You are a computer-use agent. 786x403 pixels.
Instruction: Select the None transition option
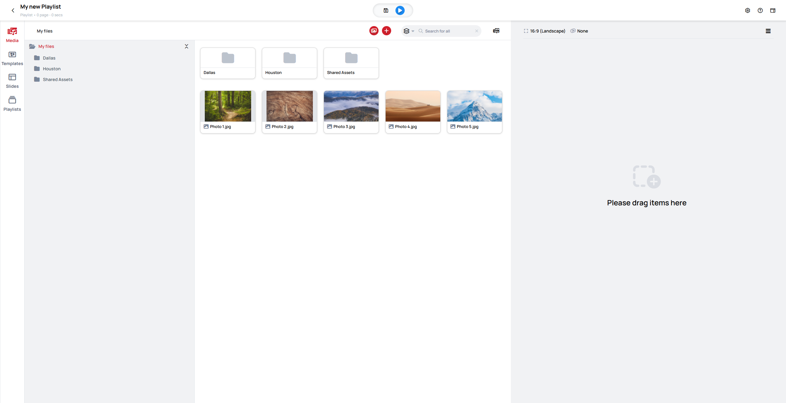(579, 31)
